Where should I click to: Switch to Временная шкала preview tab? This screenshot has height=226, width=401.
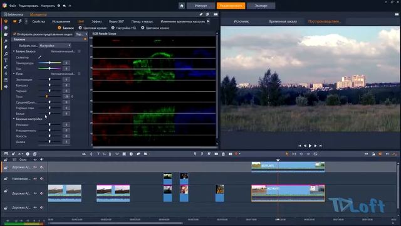point(283,21)
